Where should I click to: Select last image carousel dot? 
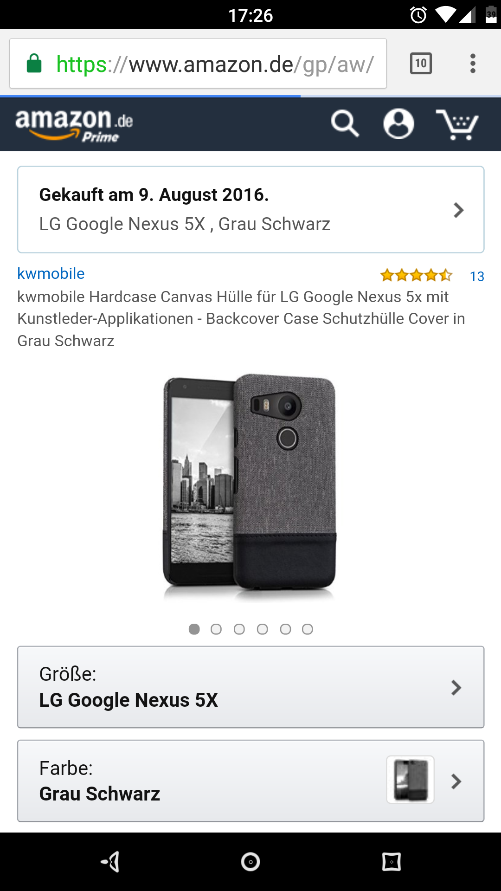(308, 629)
